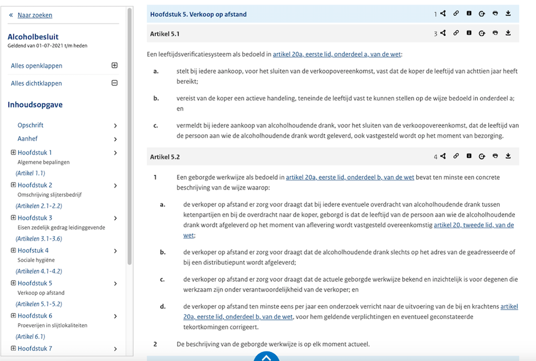Expand Hoofdstuk 1 plus box in sidebar
Image resolution: width=536 pixels, height=361 pixels.
tap(13, 152)
